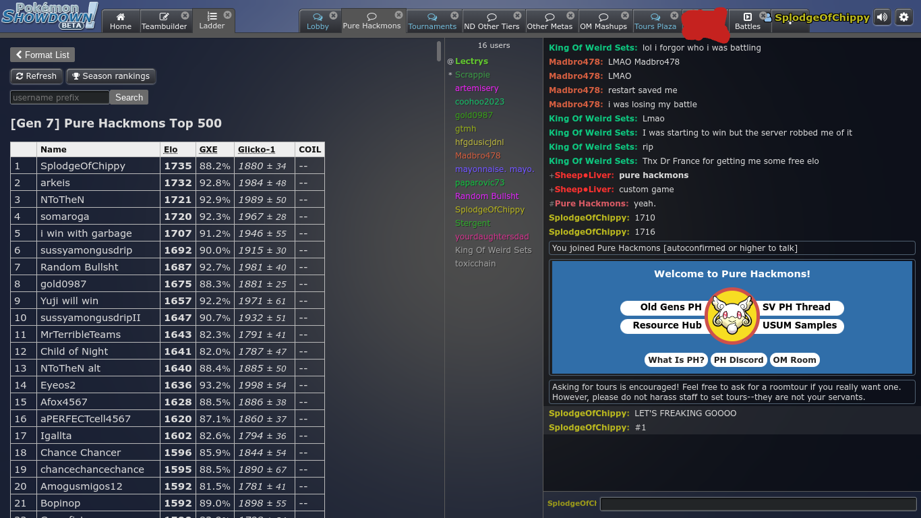Image resolution: width=921 pixels, height=518 pixels.
Task: Open Season rankings
Action: 111,76
